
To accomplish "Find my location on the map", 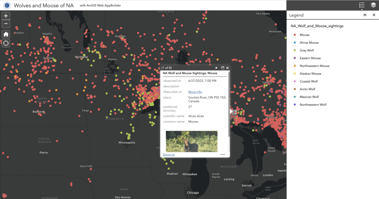I will [6, 43].
